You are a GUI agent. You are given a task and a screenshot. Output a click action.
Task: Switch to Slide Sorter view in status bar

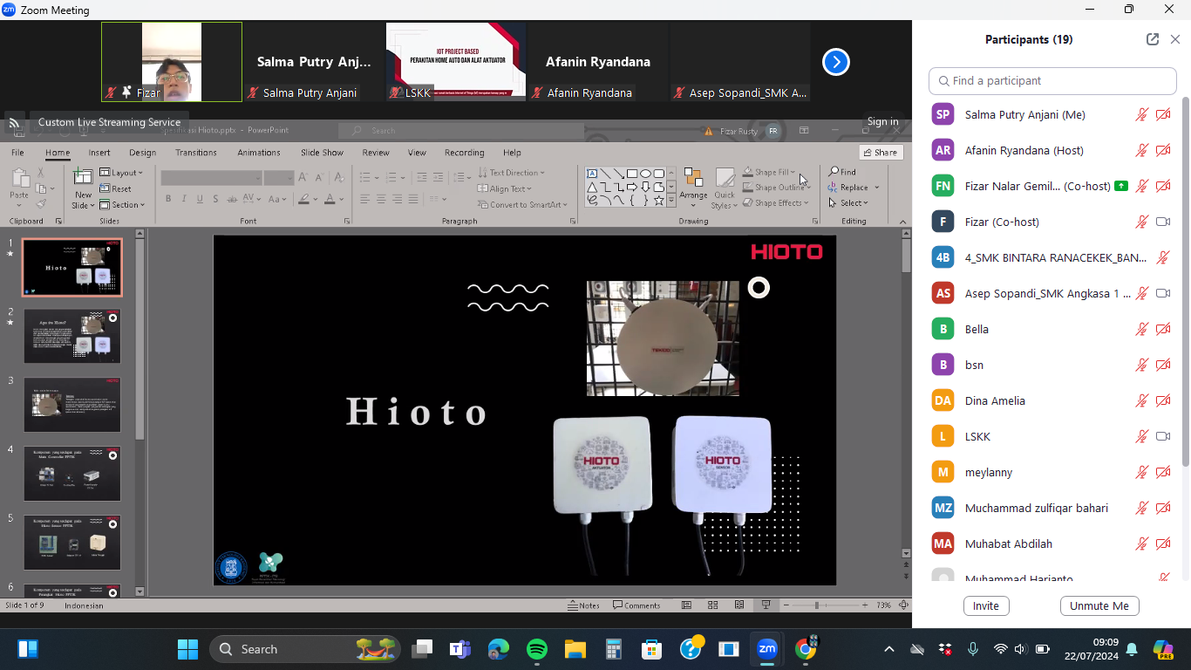[x=713, y=605]
